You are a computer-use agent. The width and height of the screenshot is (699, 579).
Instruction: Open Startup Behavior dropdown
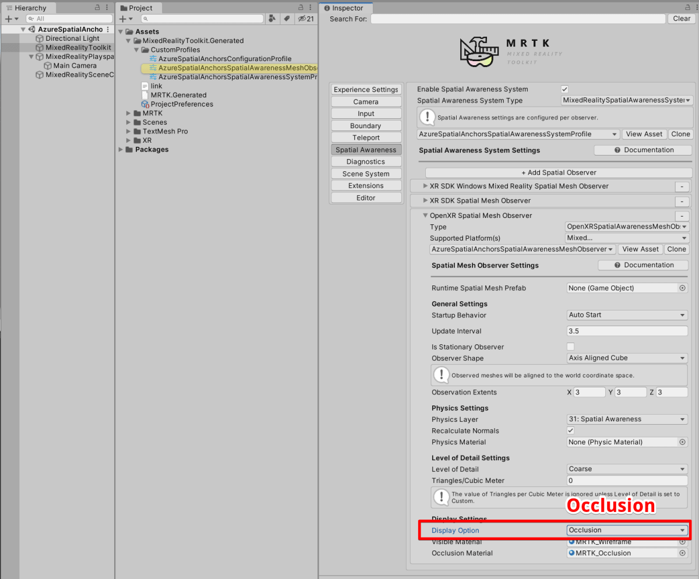627,315
